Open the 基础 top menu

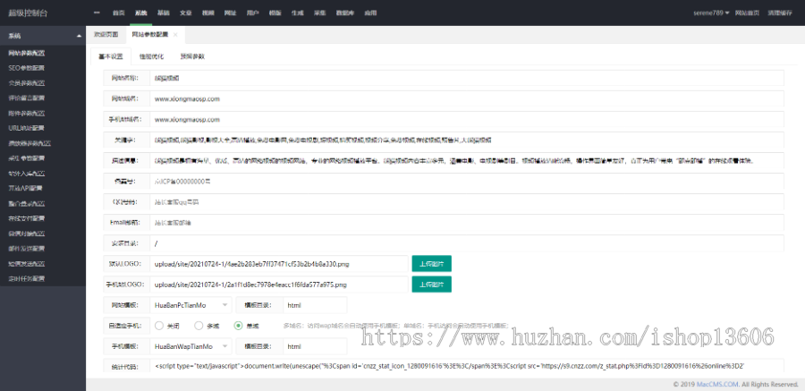click(164, 13)
